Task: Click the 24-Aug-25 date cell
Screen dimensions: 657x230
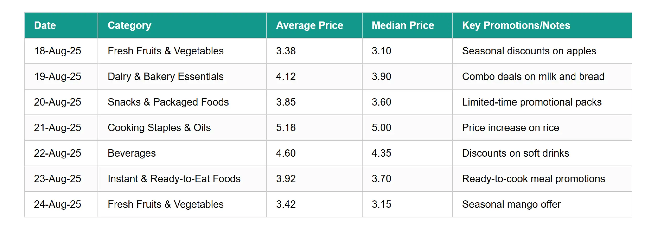Action: click(x=57, y=204)
